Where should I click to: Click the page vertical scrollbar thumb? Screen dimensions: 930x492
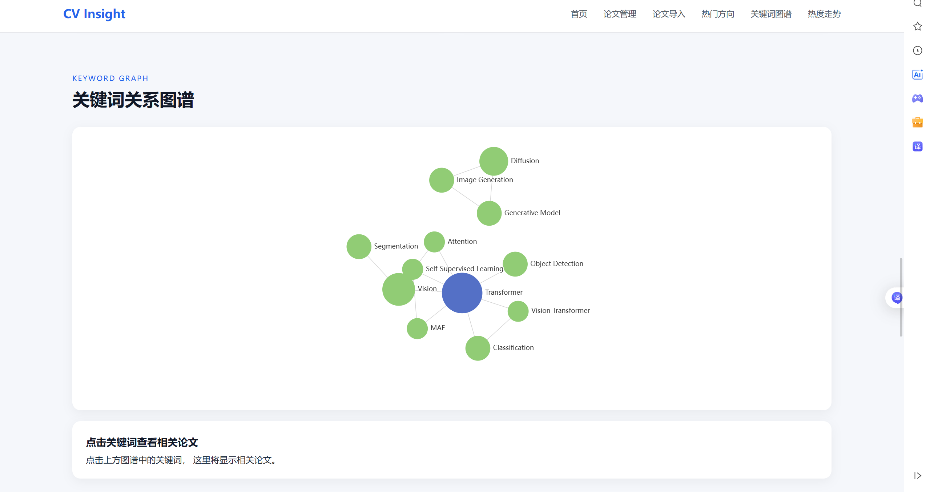point(901,297)
